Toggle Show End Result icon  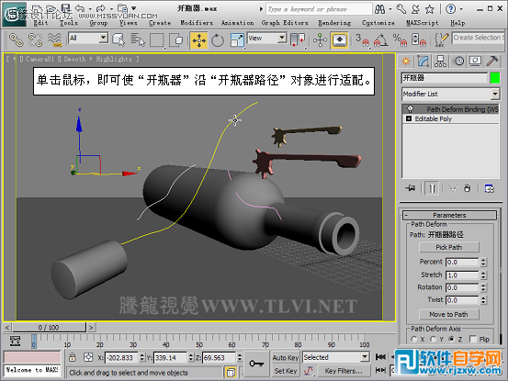(432, 188)
